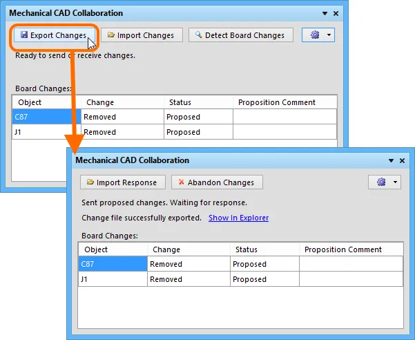Open dropdown arrow beside front panel gear
Viewport: 415px width, 340px height.
click(395, 182)
